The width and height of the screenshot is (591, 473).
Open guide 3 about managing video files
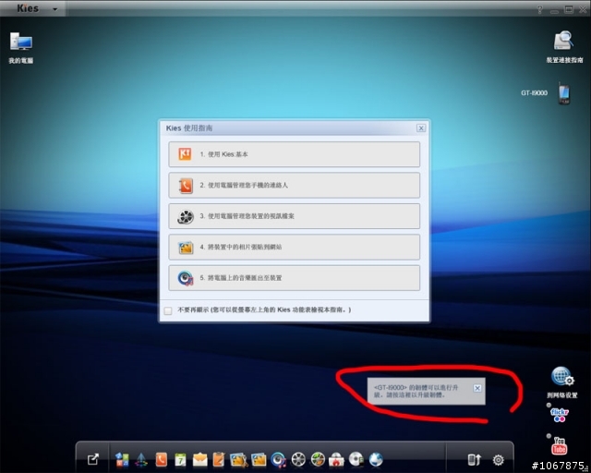click(294, 216)
